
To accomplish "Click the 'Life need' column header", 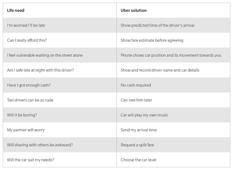I will [x=16, y=11].
